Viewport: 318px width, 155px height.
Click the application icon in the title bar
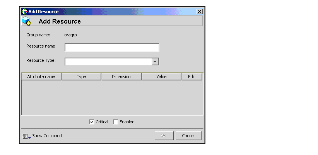pos(24,12)
